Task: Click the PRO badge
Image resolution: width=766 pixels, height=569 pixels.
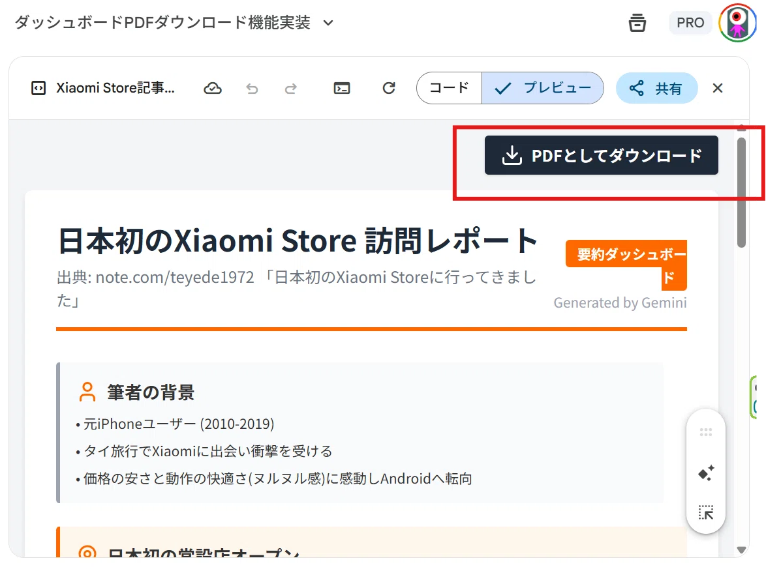Action: click(690, 23)
